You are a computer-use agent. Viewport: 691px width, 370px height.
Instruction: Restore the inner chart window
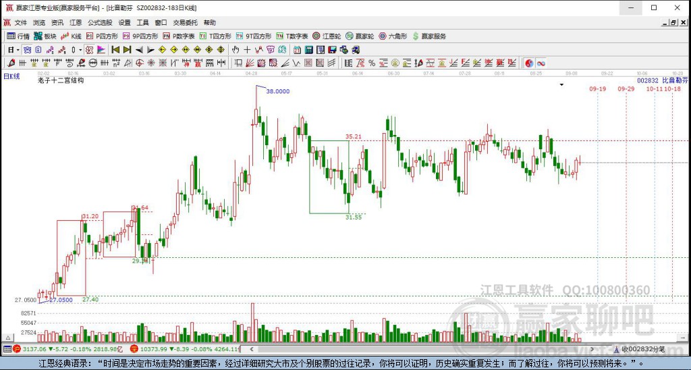pos(673,22)
